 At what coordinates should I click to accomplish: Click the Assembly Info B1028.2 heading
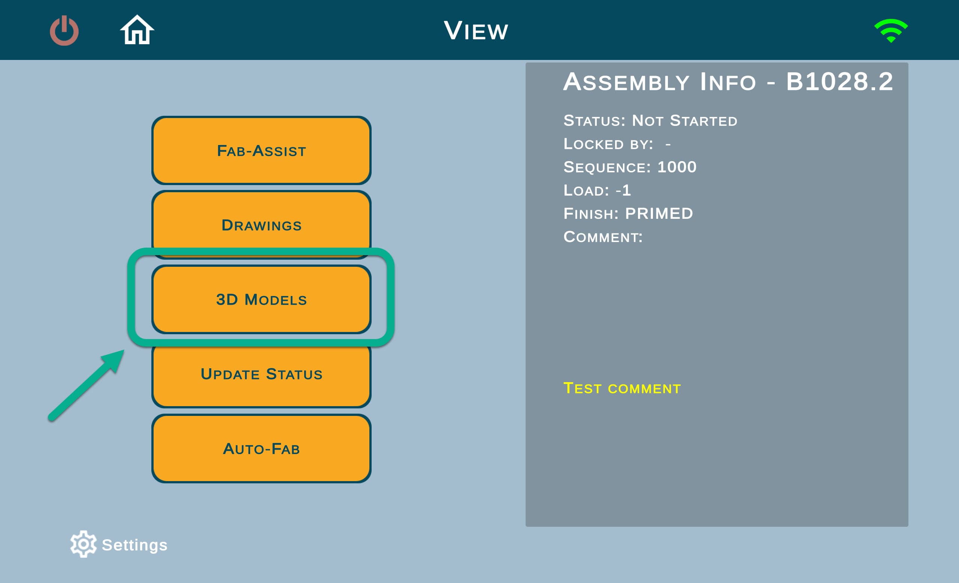pos(728,82)
